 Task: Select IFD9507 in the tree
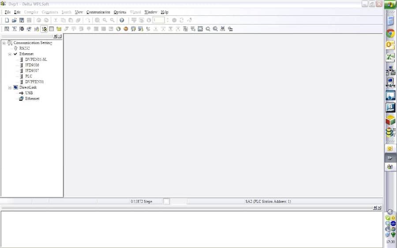click(32, 70)
